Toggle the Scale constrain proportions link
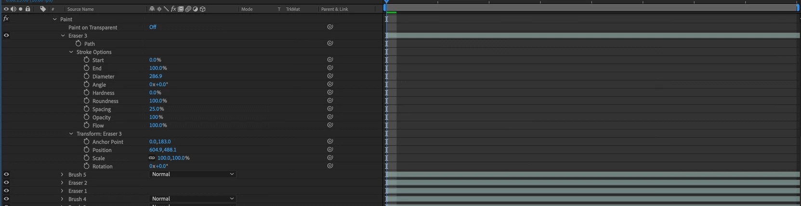The height and width of the screenshot is (206, 801). pyautogui.click(x=152, y=158)
